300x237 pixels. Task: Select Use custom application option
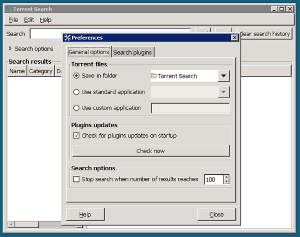[x=76, y=108]
